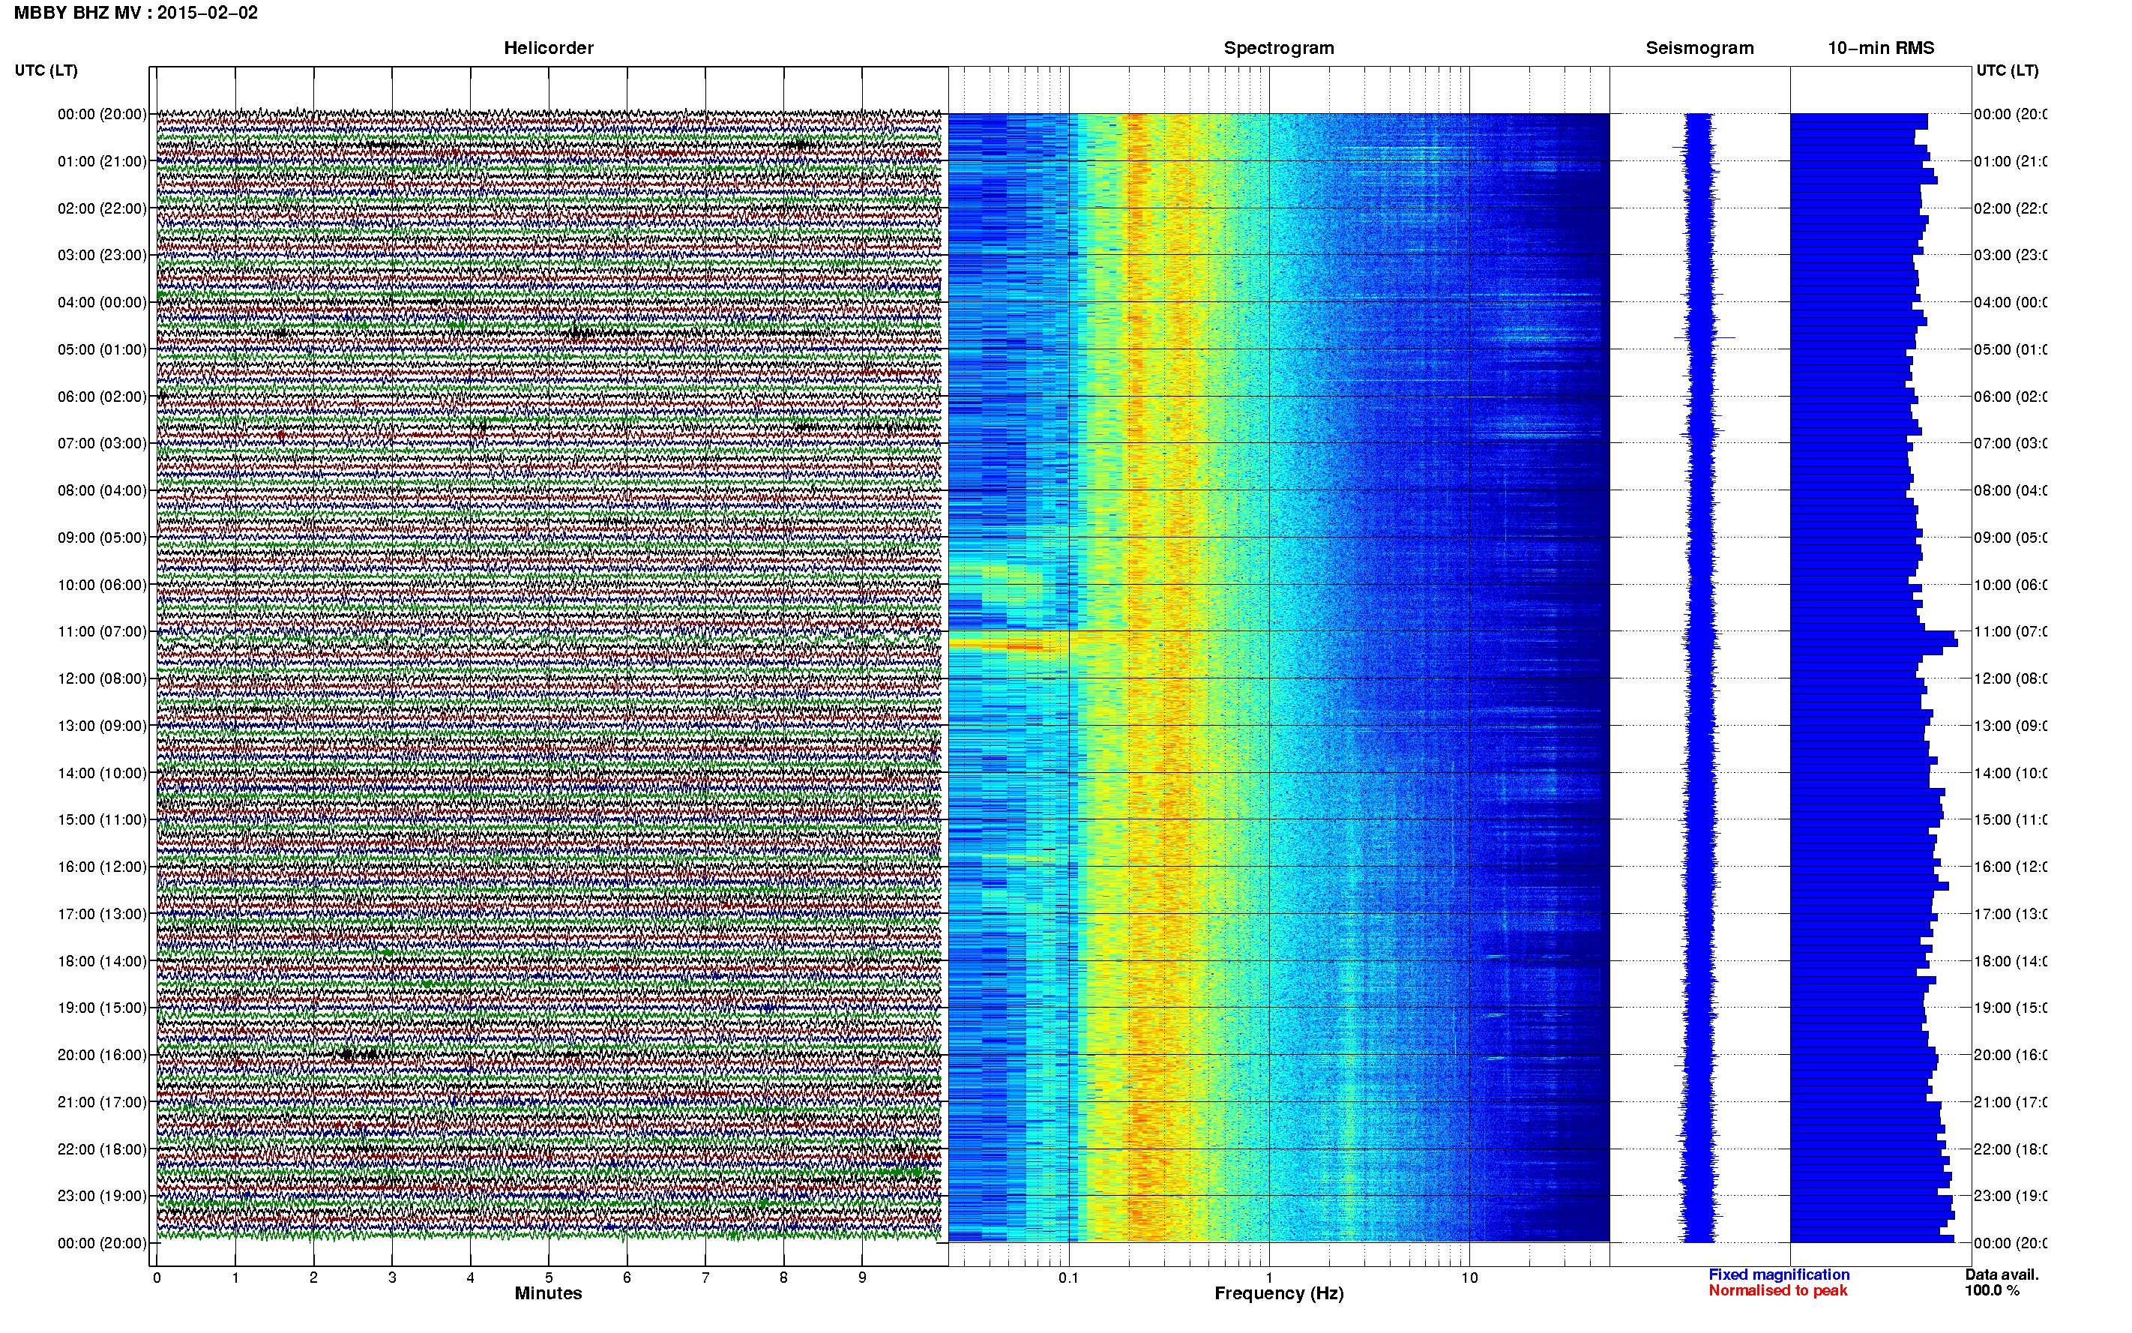The height and width of the screenshot is (1333, 2132).
Task: Click the left time label '04:00 (00:00)'
Action: [x=102, y=302]
